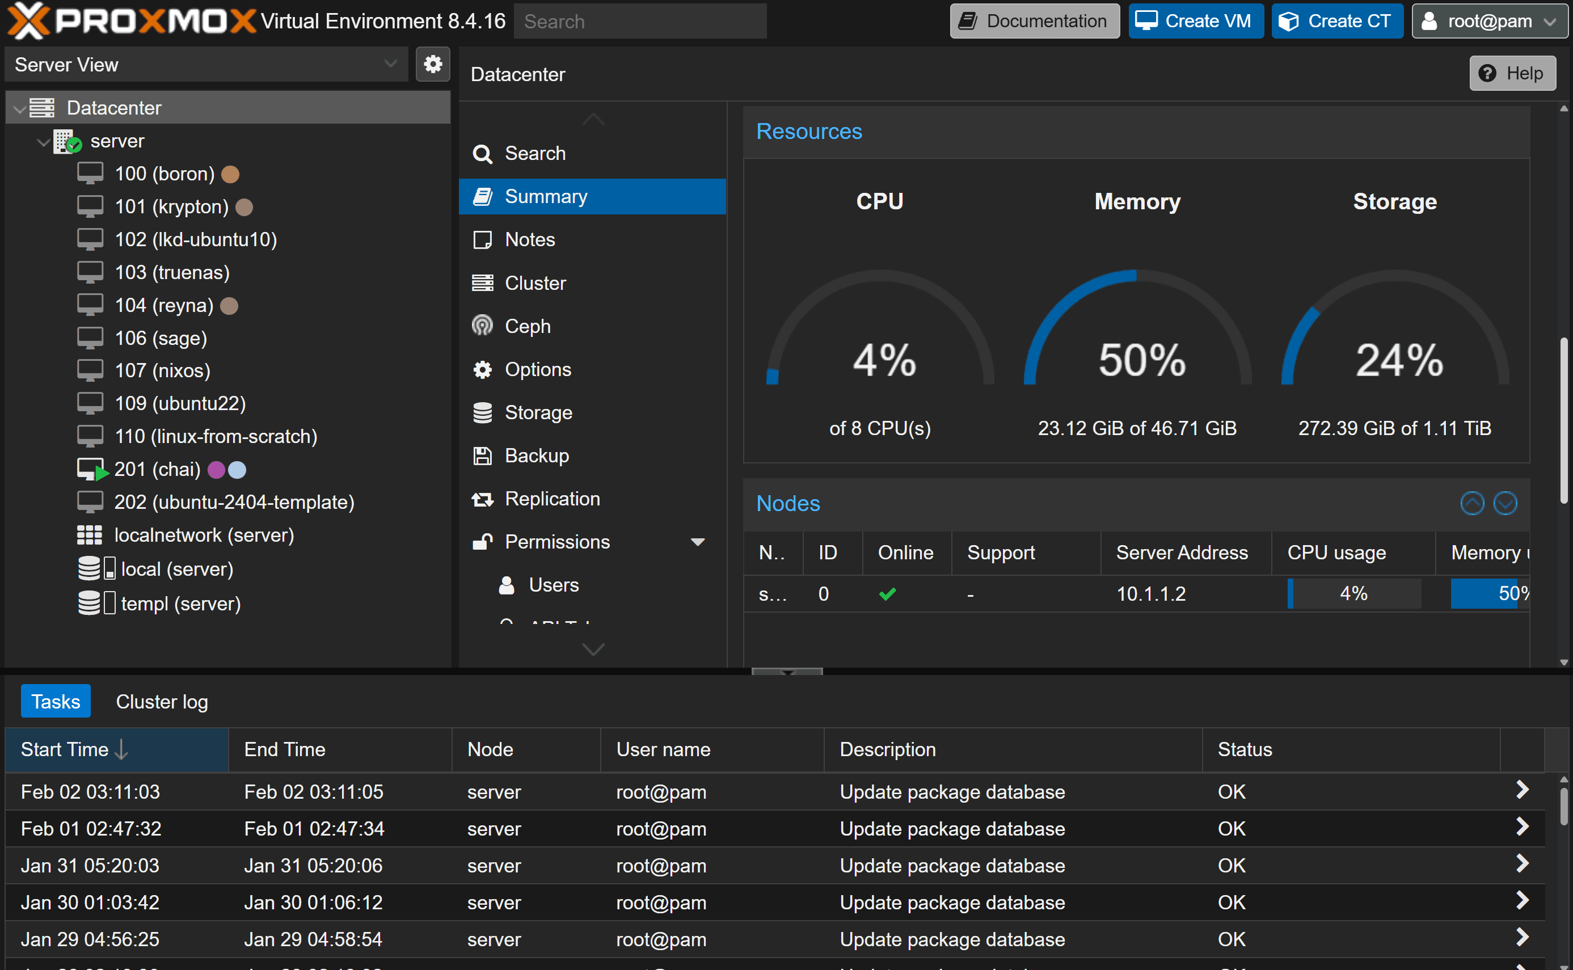Open the Storage panel icon
The height and width of the screenshot is (970, 1573).
click(482, 412)
